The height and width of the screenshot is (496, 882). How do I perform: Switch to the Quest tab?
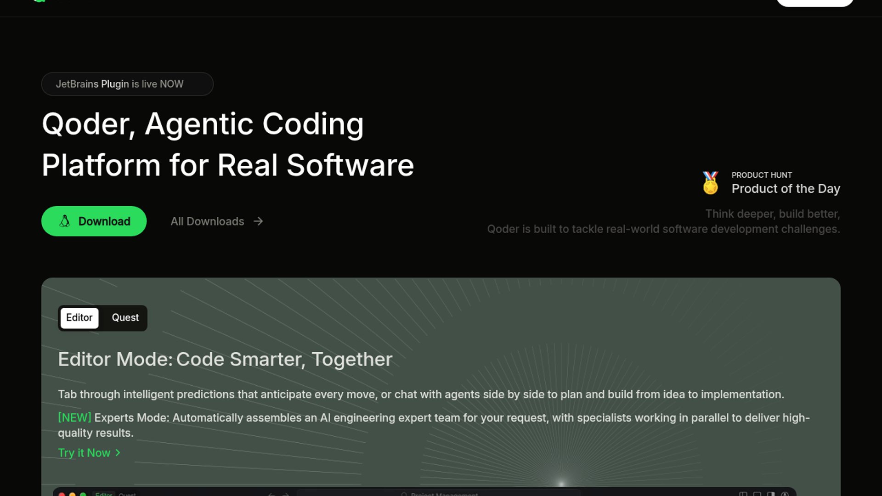[x=125, y=318]
